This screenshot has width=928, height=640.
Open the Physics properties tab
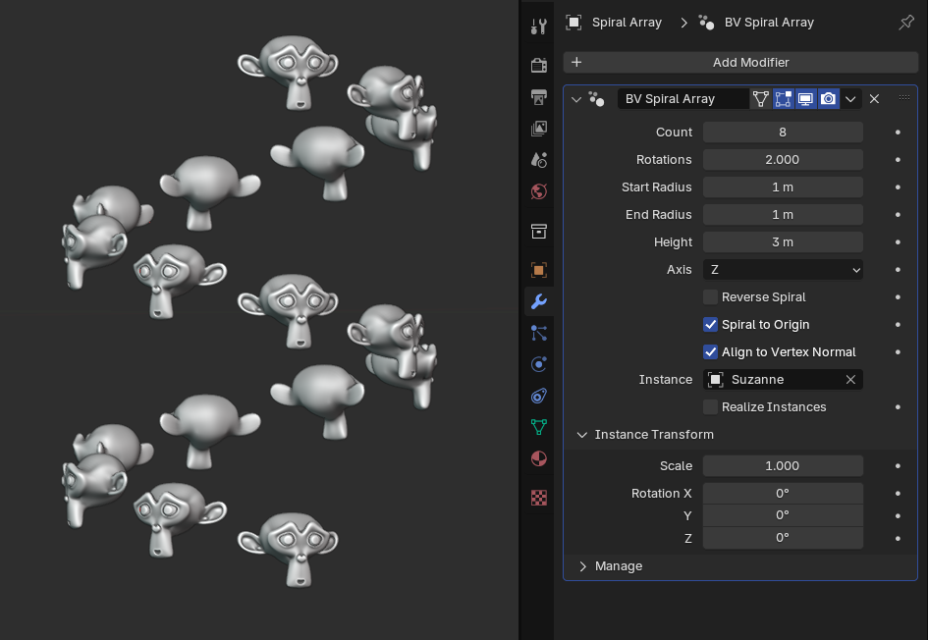[x=538, y=364]
